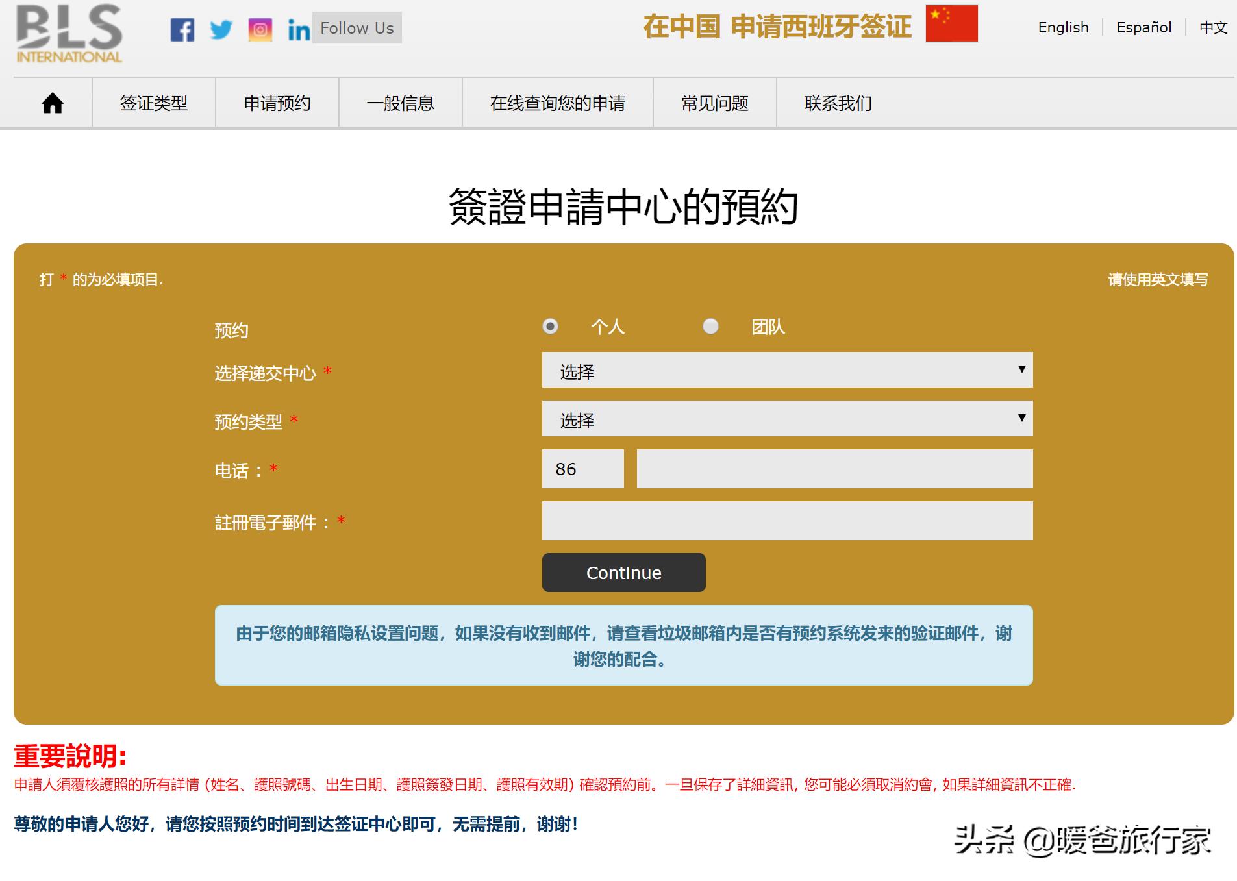Open the Instagram page via its icon
Viewport: 1237px width, 881px height.
tap(260, 29)
